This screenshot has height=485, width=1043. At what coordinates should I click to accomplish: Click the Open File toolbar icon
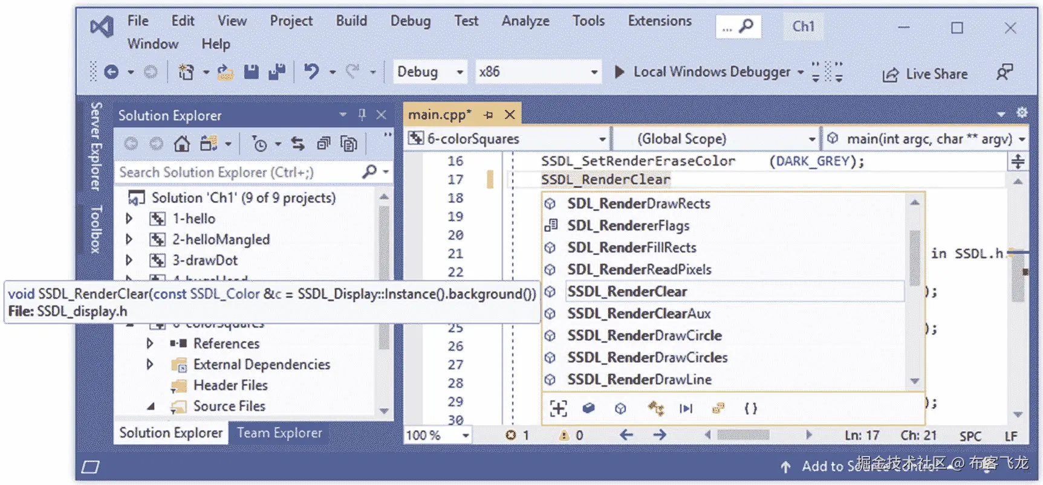226,72
